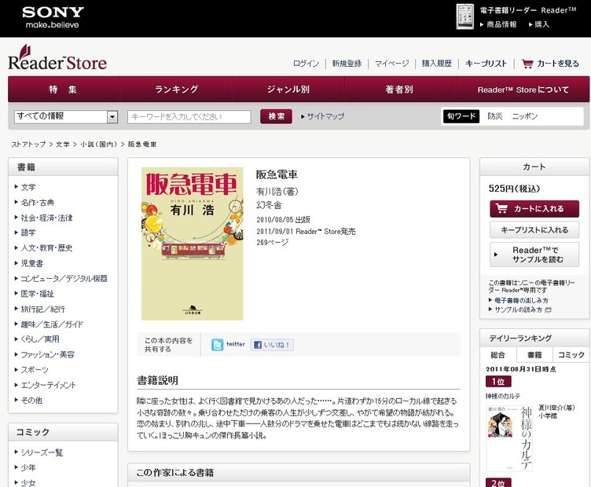Click the 阪急電車 book cover image
The image size is (591, 487).
point(193,243)
